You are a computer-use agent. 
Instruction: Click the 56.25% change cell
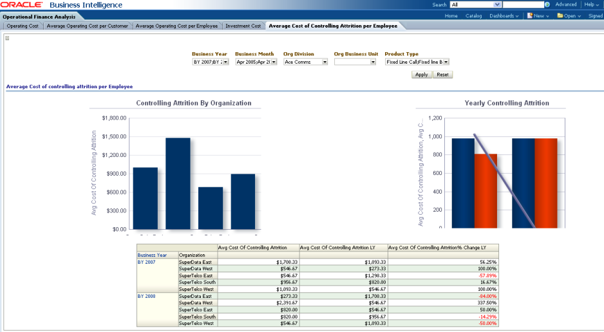pyautogui.click(x=443, y=262)
